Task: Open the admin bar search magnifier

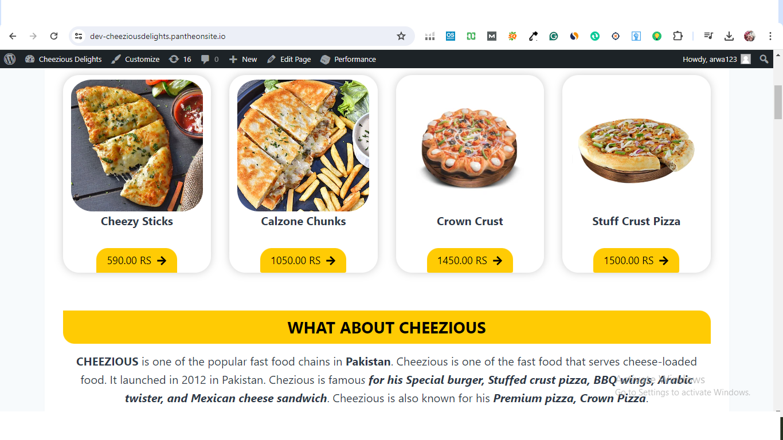Action: 764,59
